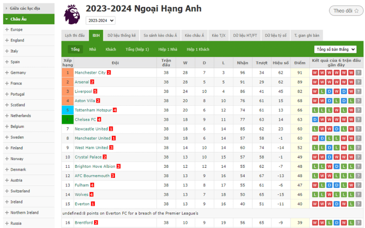Click Everton's red number 1 badge

click(x=93, y=204)
